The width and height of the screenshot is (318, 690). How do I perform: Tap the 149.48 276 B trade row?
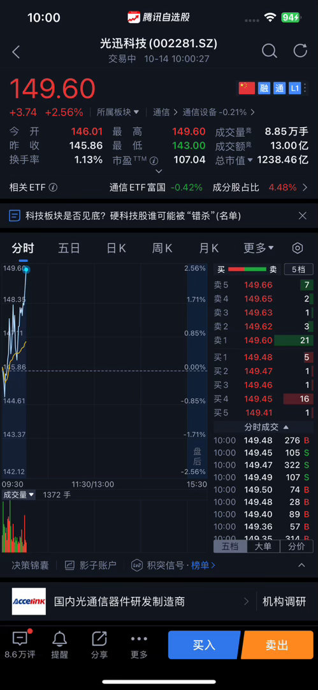pyautogui.click(x=263, y=440)
